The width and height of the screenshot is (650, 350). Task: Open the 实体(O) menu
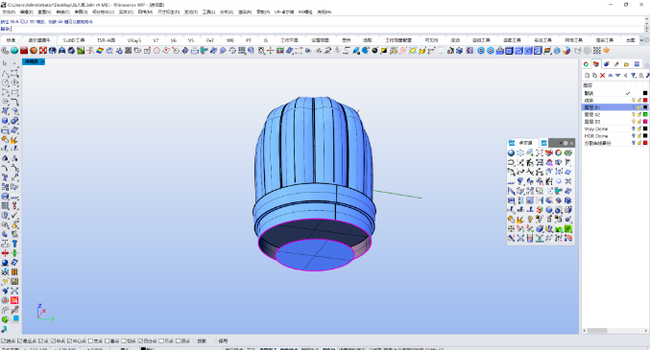126,12
